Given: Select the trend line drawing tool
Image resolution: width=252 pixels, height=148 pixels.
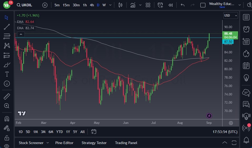Looking at the screenshot, I should [7, 27].
